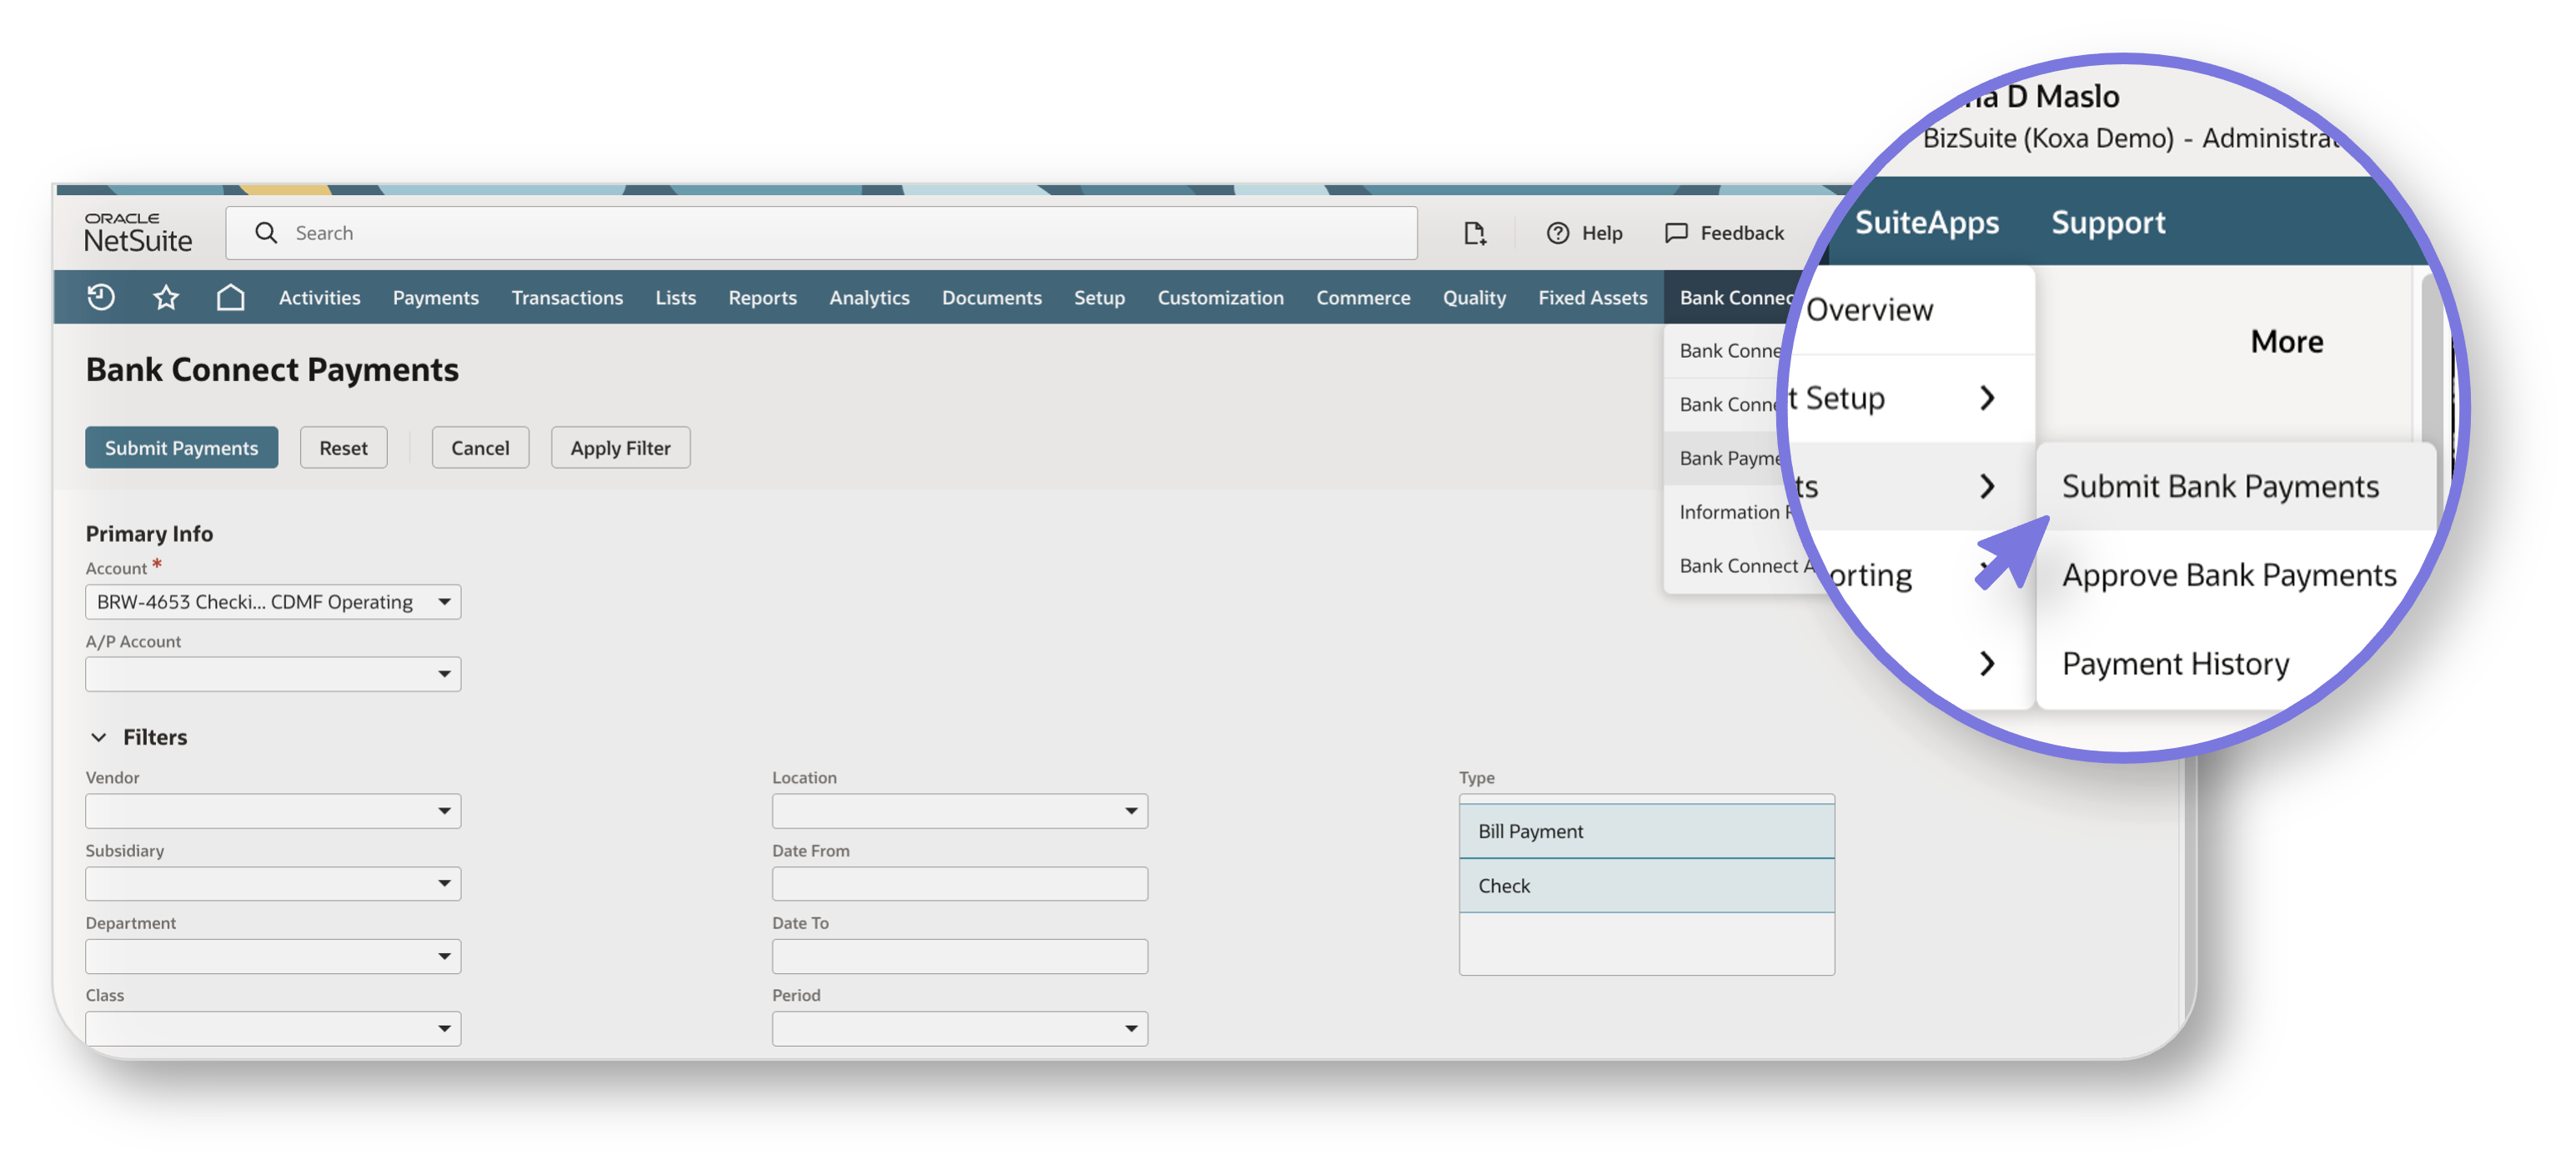This screenshot has height=1165, width=2576.
Task: Click the search magnifier icon
Action: tap(266, 233)
